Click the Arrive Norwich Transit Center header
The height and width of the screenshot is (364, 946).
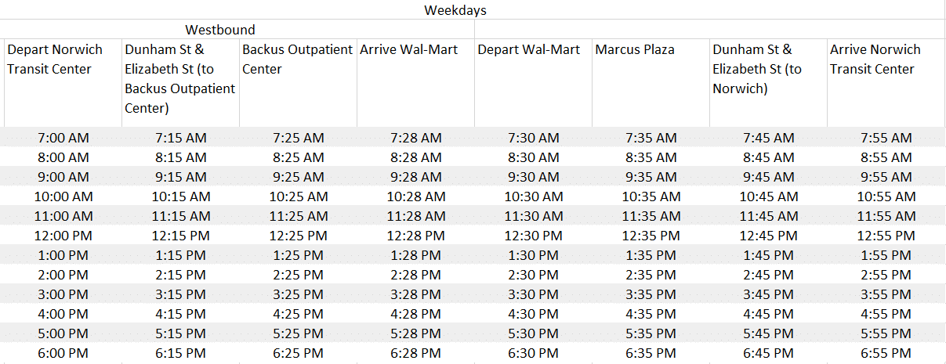point(886,83)
